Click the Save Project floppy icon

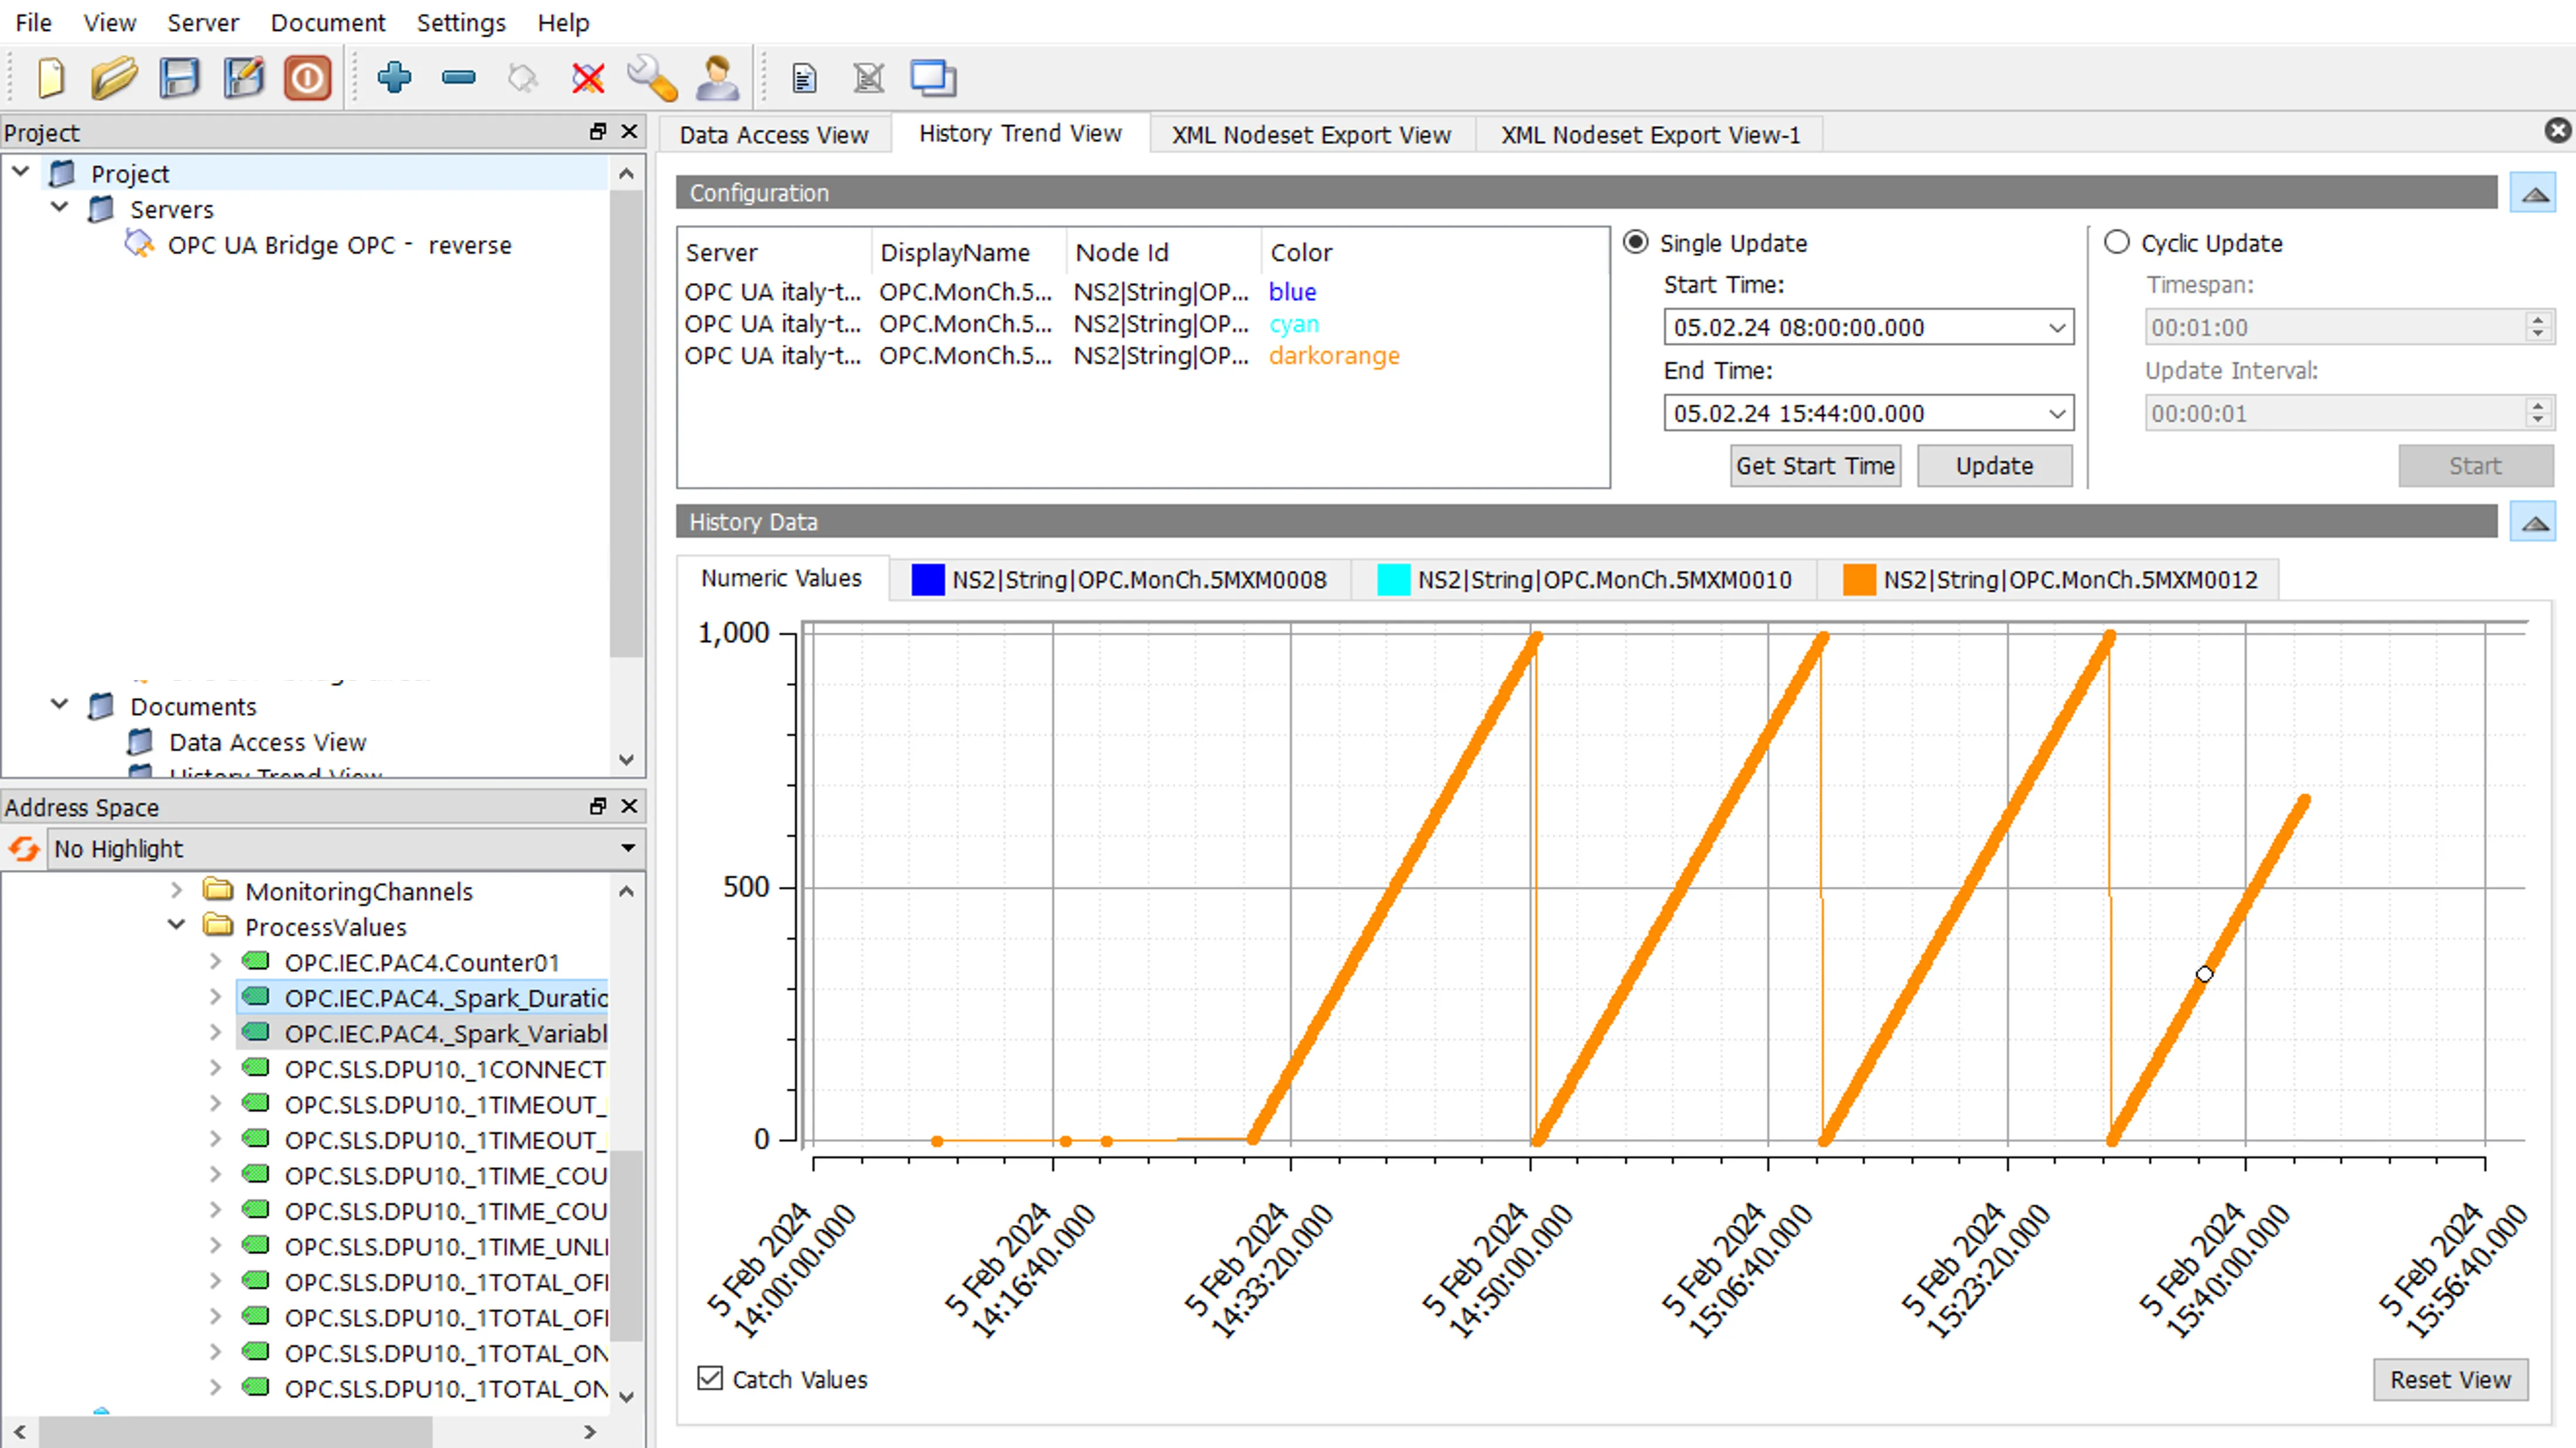click(x=179, y=77)
